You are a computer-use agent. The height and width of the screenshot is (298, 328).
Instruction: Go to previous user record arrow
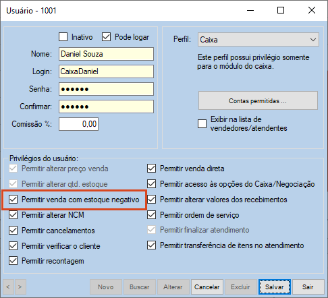[8, 287]
